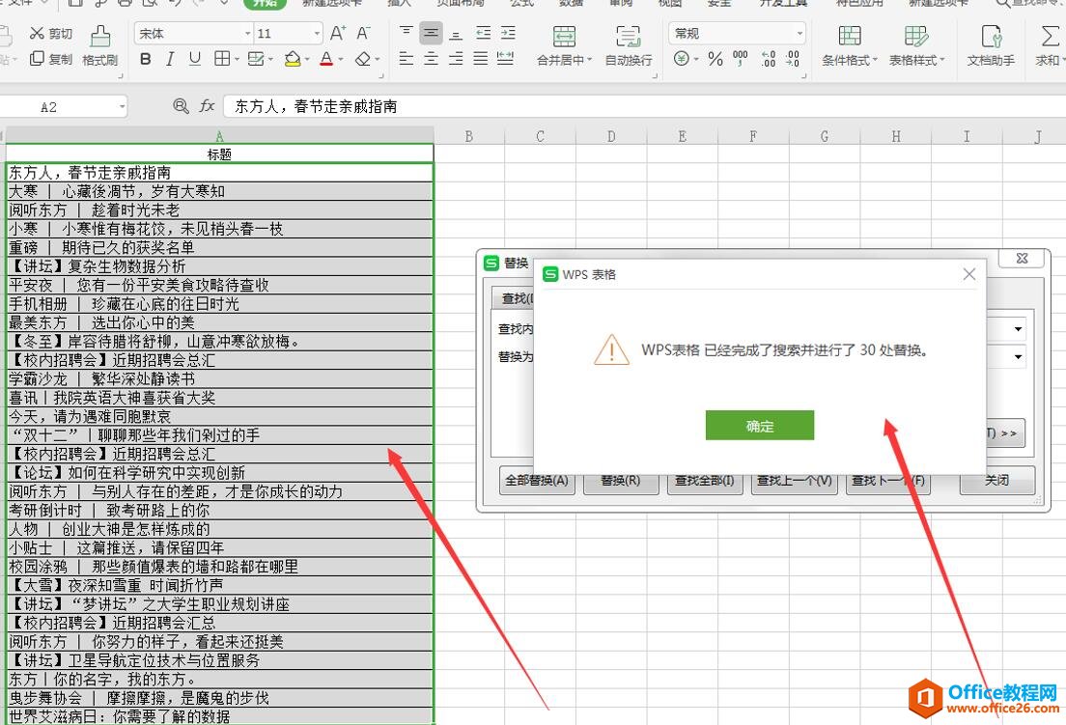This screenshot has width=1066, height=725.
Task: Click the magnifier icon beside fx
Action: pos(181,106)
